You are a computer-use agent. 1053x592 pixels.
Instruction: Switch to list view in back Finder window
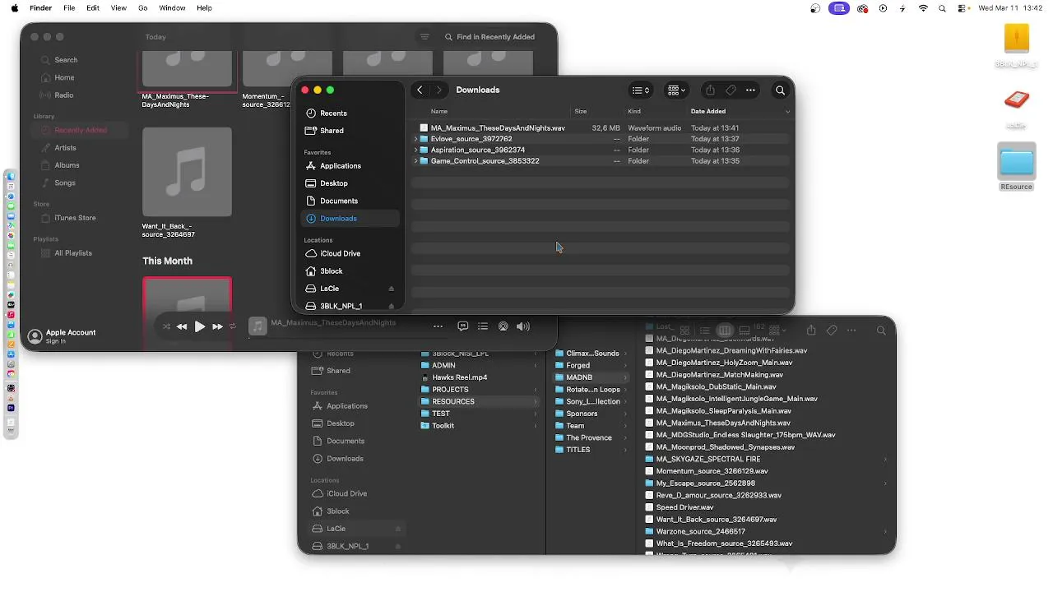coord(704,331)
